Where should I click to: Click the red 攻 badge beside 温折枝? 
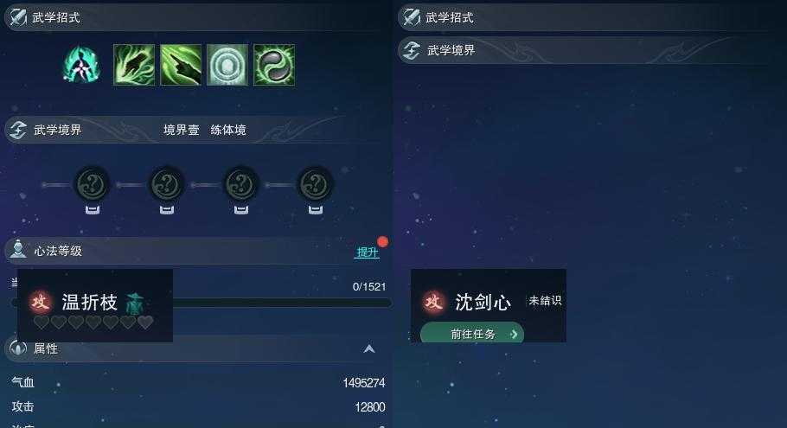(x=40, y=302)
